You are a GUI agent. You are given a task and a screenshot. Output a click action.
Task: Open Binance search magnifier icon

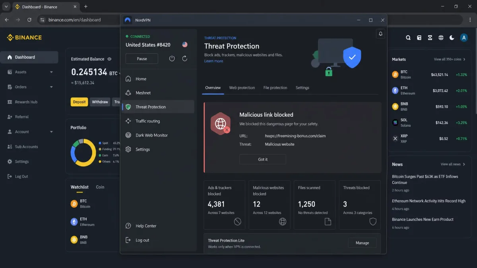(408, 38)
